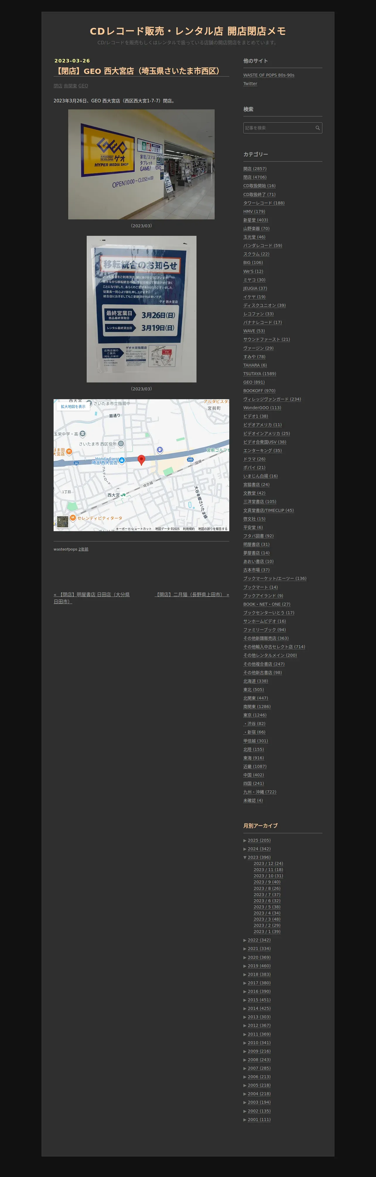
Task: Expand the 2019 (460) archive year
Action: pyautogui.click(x=245, y=966)
